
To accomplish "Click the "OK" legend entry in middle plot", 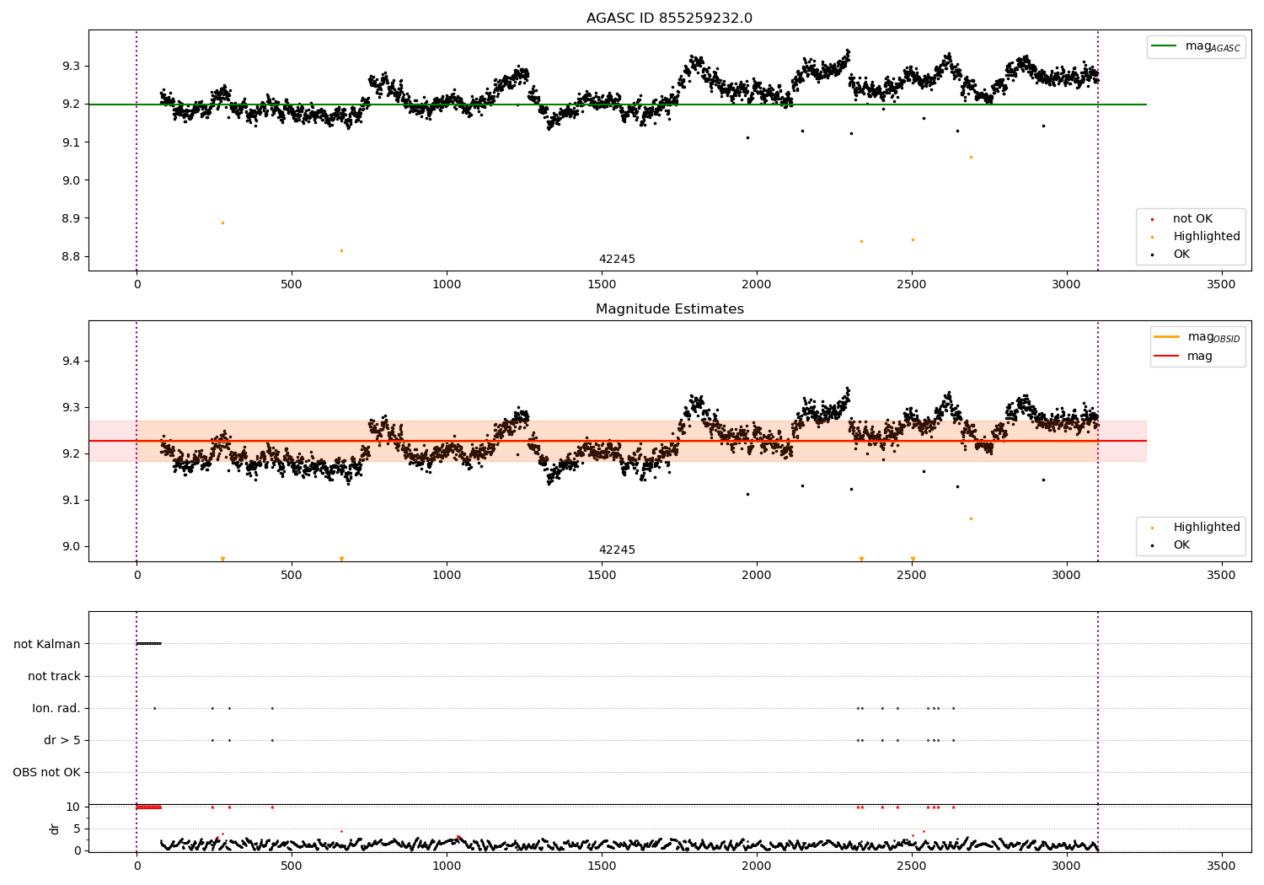I will coord(1181,545).
